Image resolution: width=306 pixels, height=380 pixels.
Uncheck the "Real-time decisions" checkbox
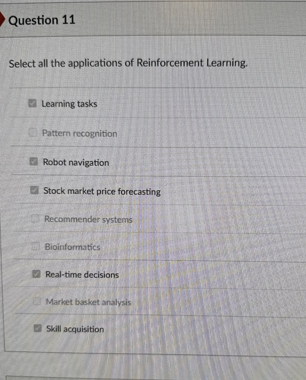pos(37,274)
